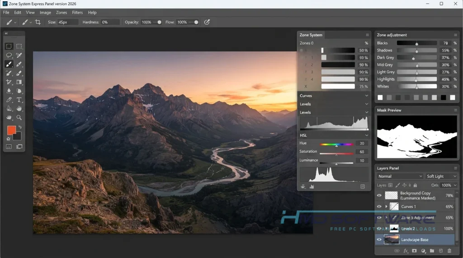Open the View menu
Screen dimensions: 463x258
[30, 12]
